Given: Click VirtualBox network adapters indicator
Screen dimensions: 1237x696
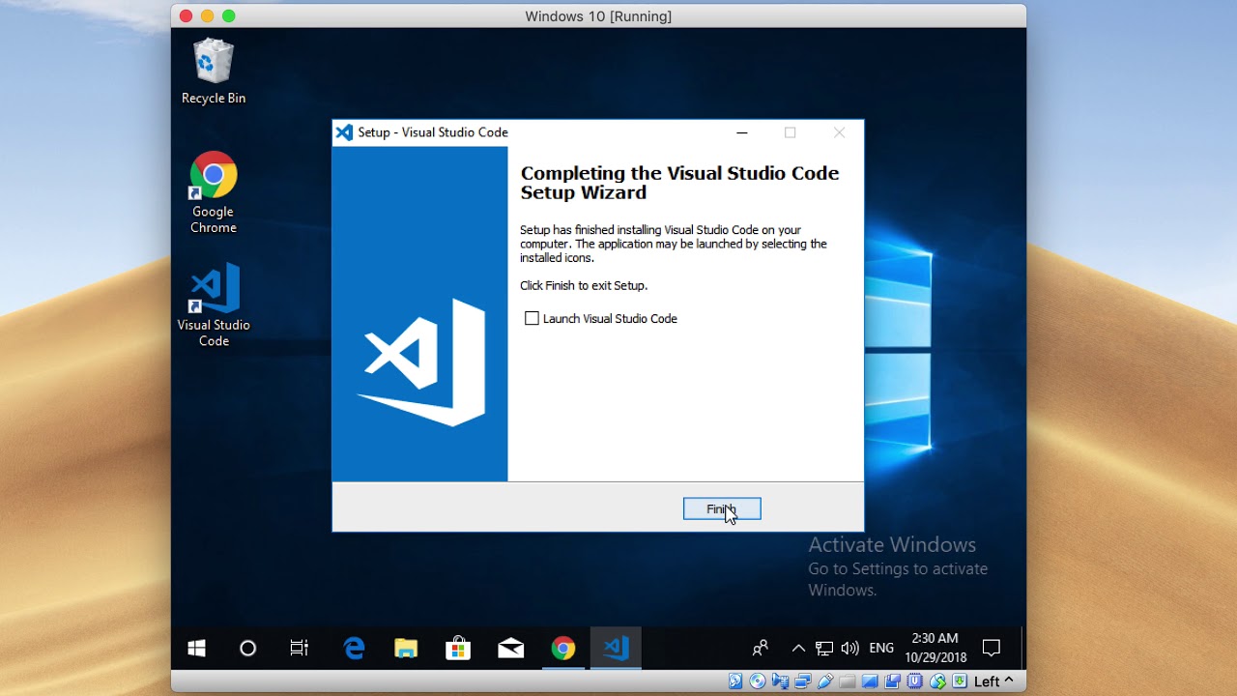Looking at the screenshot, I should [x=803, y=681].
